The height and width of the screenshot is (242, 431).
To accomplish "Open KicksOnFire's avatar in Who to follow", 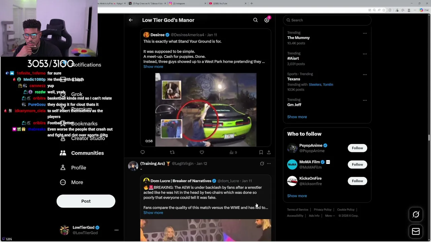I will click(x=292, y=181).
